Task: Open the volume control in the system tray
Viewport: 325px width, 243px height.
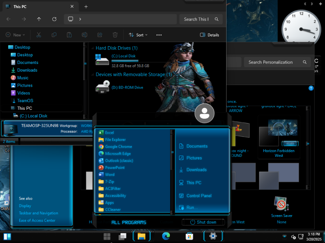Action: (x=293, y=237)
